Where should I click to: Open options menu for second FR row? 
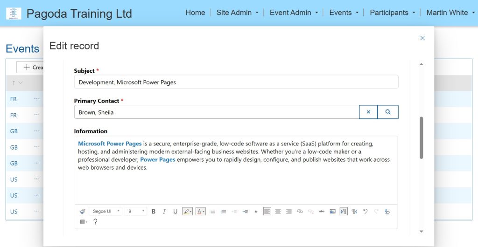pos(37,115)
